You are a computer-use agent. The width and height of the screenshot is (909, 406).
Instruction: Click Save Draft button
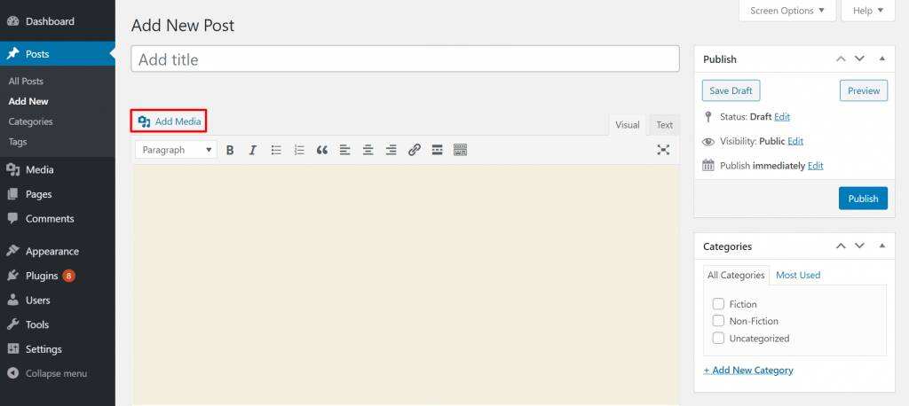(731, 91)
